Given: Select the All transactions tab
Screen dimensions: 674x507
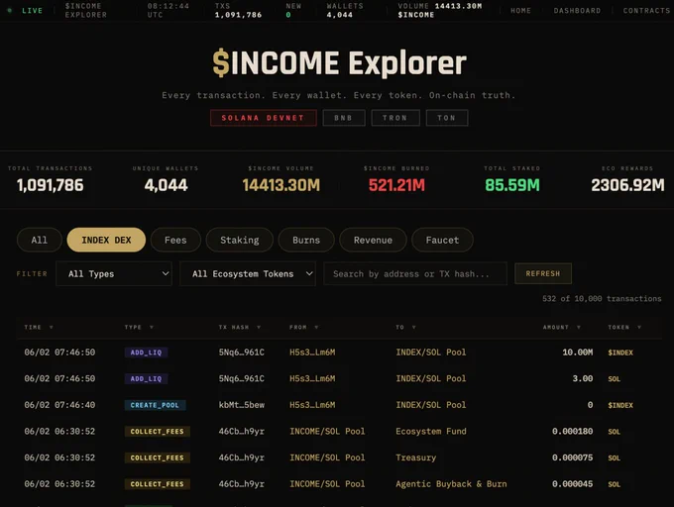Looking at the screenshot, I should (x=39, y=240).
